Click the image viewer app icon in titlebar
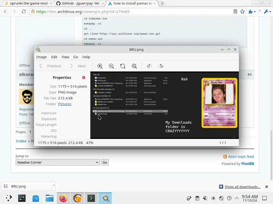The image size is (273, 204). pos(38,49)
